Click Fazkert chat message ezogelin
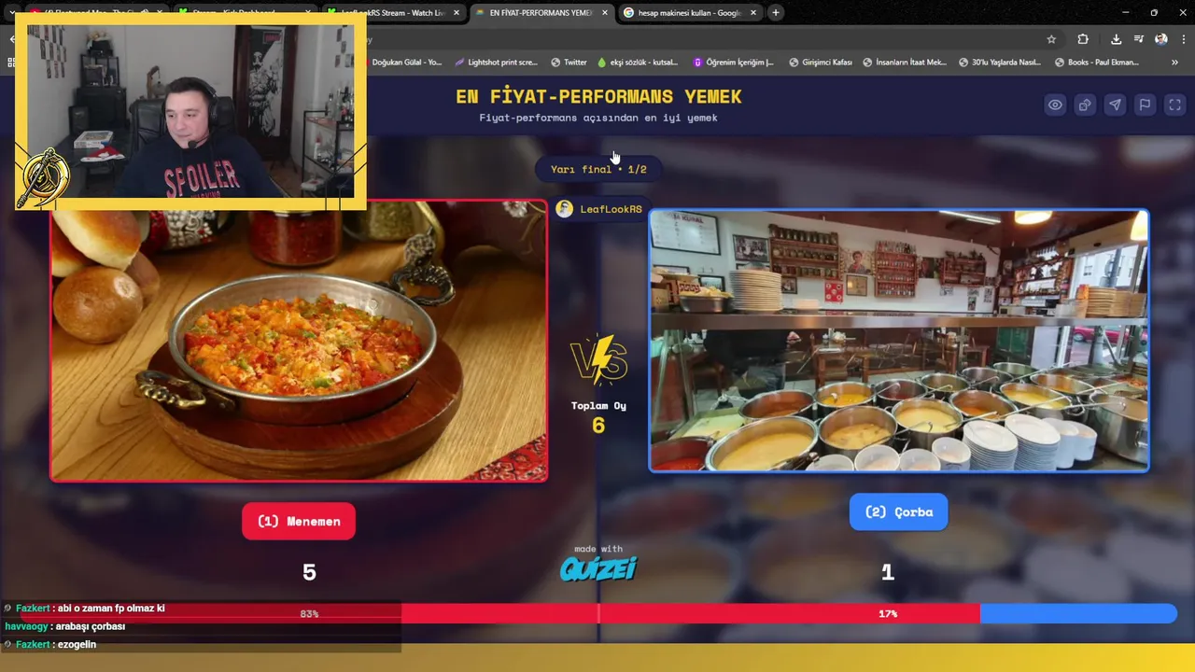This screenshot has height=672, width=1195. [77, 644]
